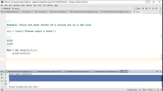This screenshot has height=91, width=163.
Task: Click the 4:1 caret position indicator
Action: (140, 90)
